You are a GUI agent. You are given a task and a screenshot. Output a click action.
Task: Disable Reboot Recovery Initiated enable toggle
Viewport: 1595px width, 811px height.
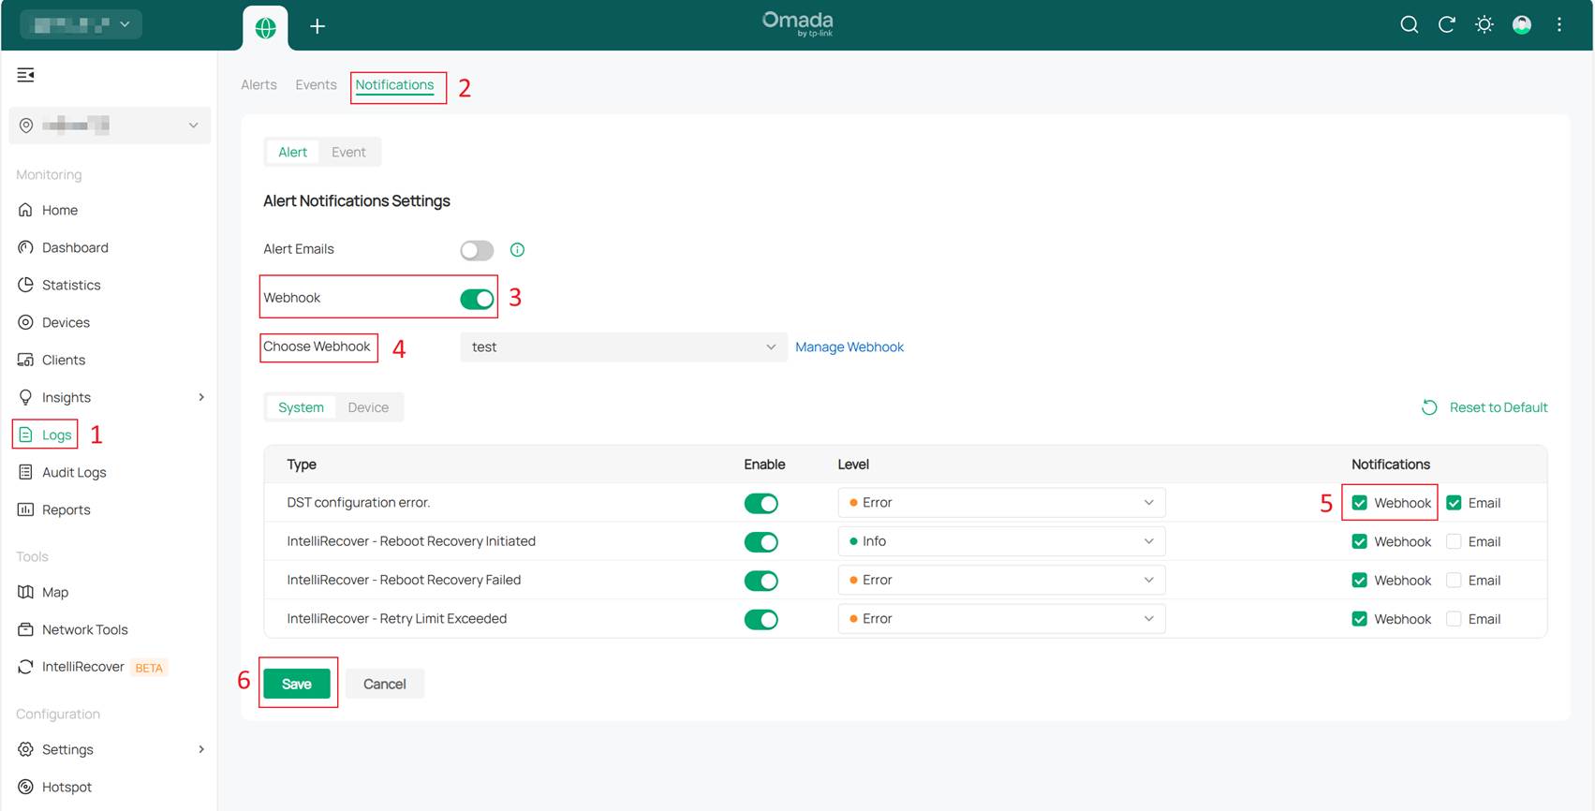point(761,542)
